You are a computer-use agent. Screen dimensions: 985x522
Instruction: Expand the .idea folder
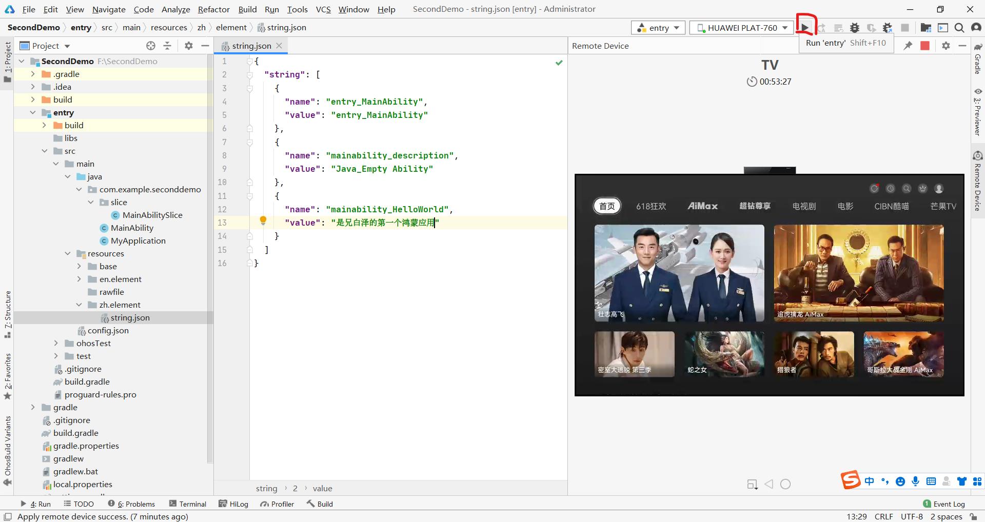tap(33, 87)
